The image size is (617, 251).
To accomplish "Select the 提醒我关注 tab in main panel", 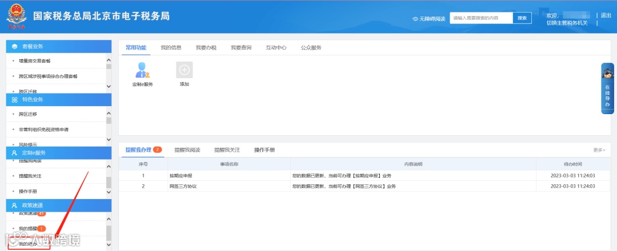I will [227, 149].
